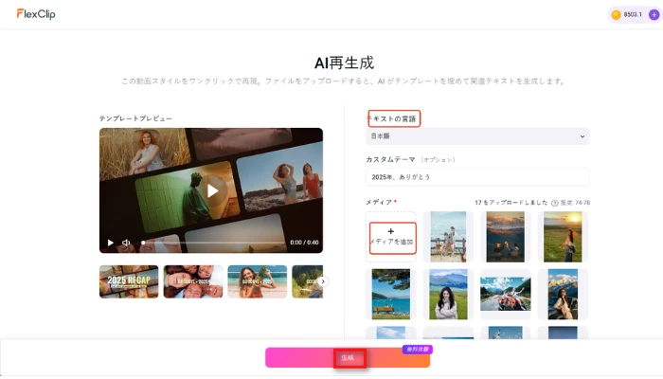The image size is (663, 379).
Task: Click the pink 生成 generate button
Action: pos(348,358)
